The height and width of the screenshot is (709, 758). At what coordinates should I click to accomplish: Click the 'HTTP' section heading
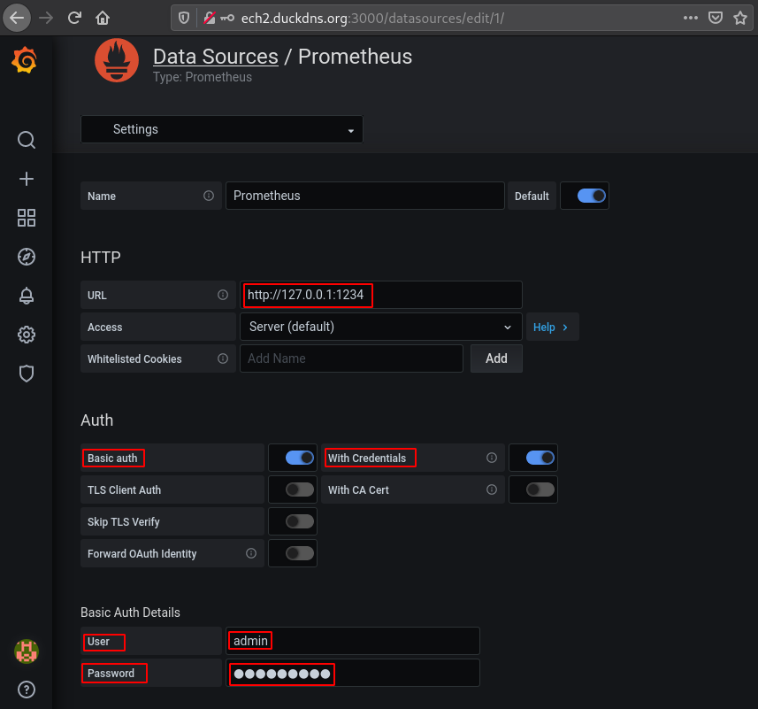tap(101, 258)
